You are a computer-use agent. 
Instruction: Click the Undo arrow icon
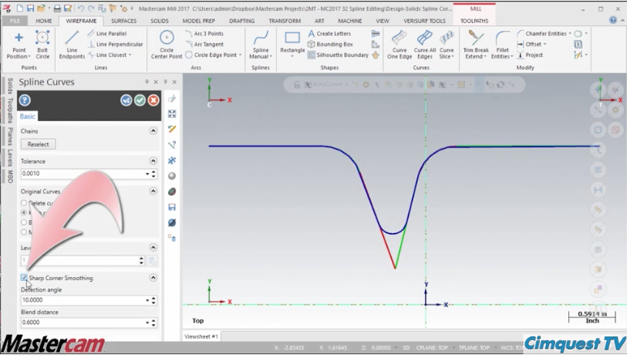tap(80, 8)
